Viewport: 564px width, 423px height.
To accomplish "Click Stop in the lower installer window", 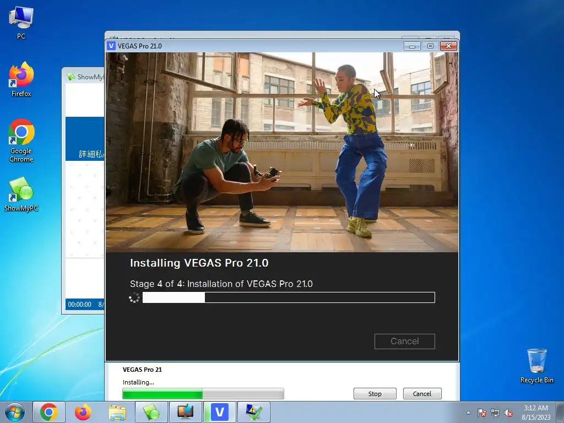I will [x=375, y=393].
